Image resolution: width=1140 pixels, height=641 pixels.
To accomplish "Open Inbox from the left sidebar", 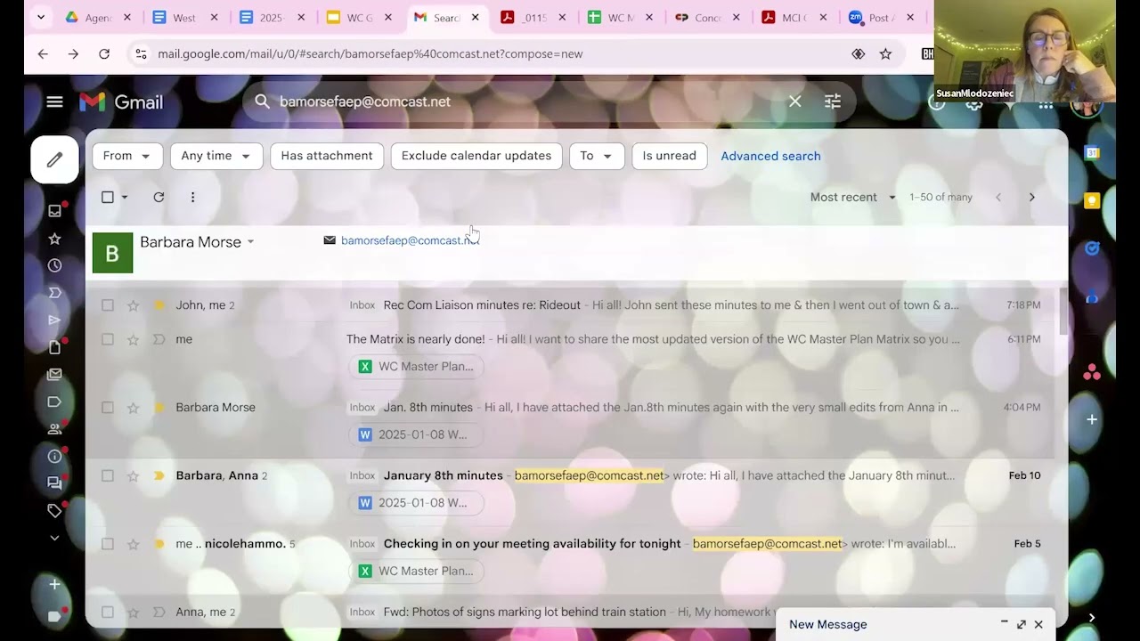I will click(54, 211).
